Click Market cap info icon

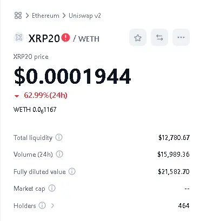(52, 188)
